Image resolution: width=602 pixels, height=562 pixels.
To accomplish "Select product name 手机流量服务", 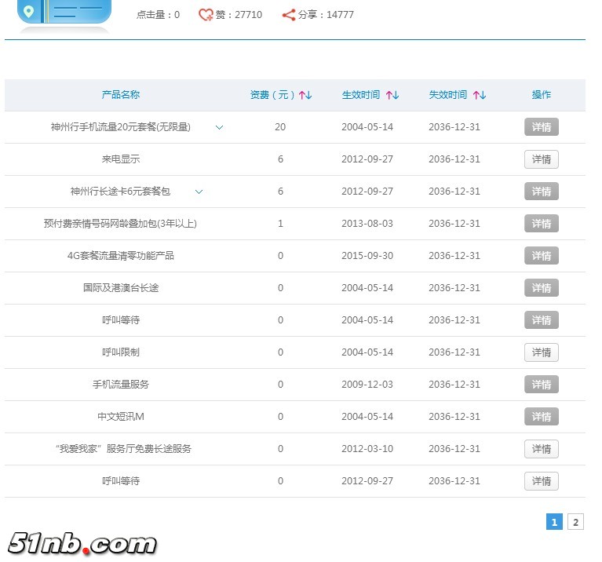I will coord(121,385).
